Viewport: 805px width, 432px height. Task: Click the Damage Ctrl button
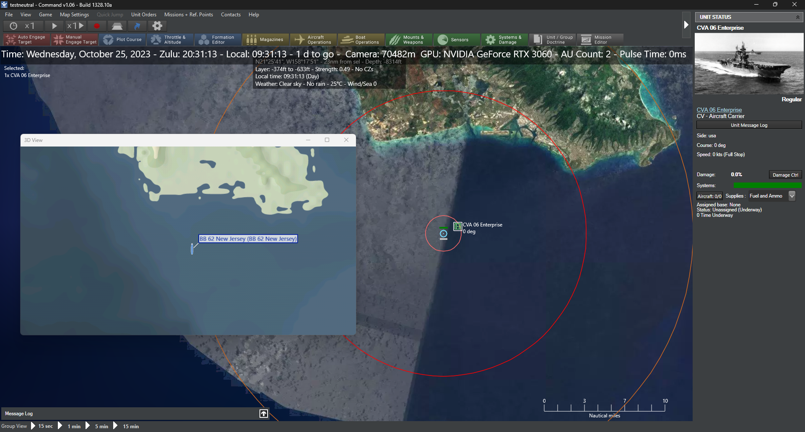point(785,175)
